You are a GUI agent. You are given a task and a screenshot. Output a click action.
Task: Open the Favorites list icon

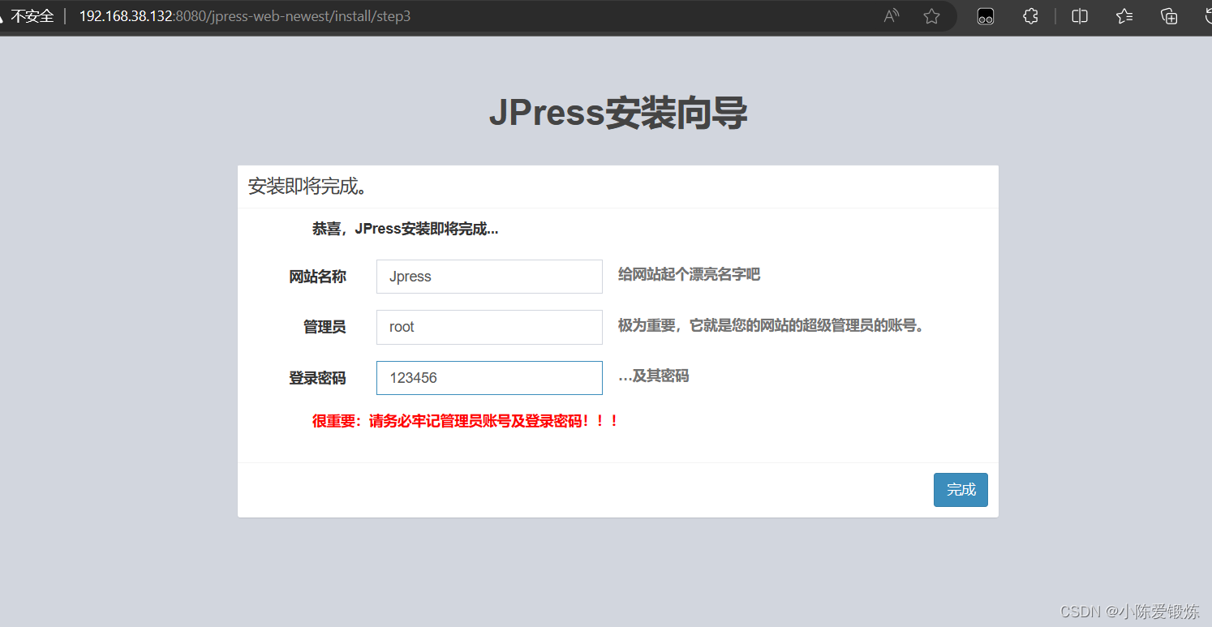(1124, 15)
